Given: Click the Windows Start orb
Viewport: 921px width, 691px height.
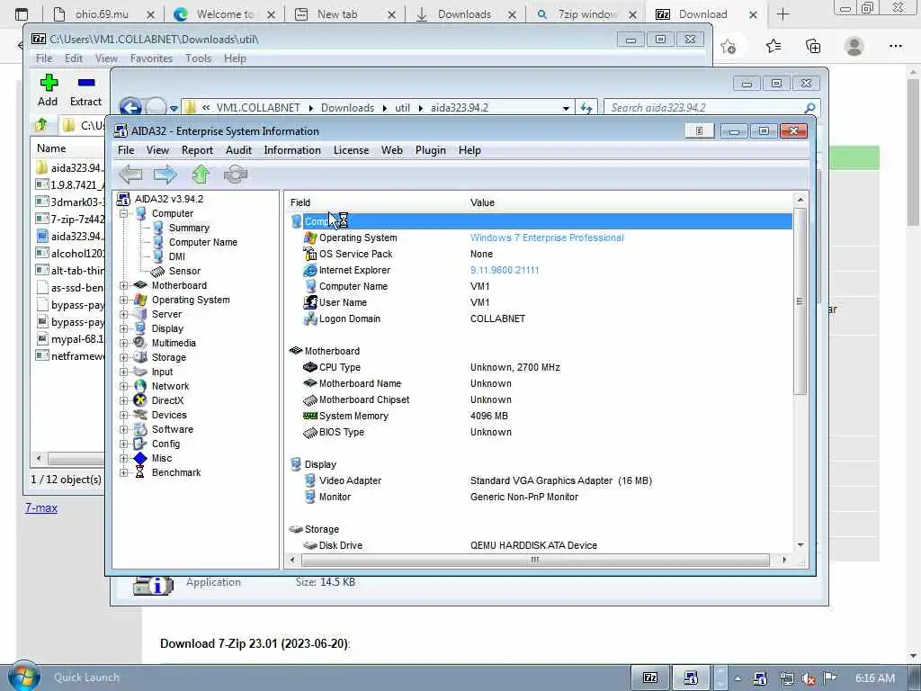Looking at the screenshot, I should pos(23,677).
